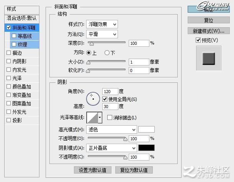The image size is (234, 182).
Task: Enable the 投影 effect checkbox
Action: (x=9, y=120)
